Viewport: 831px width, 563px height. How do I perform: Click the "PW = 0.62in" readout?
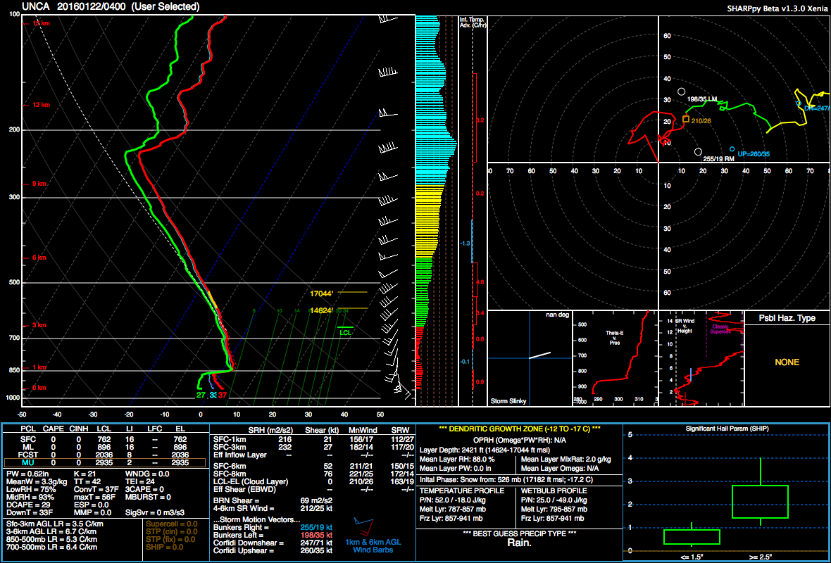27,474
